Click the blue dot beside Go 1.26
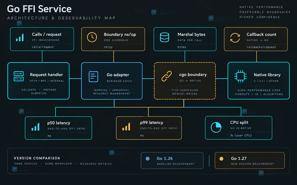This screenshot has height=185, width=297. 148,159
